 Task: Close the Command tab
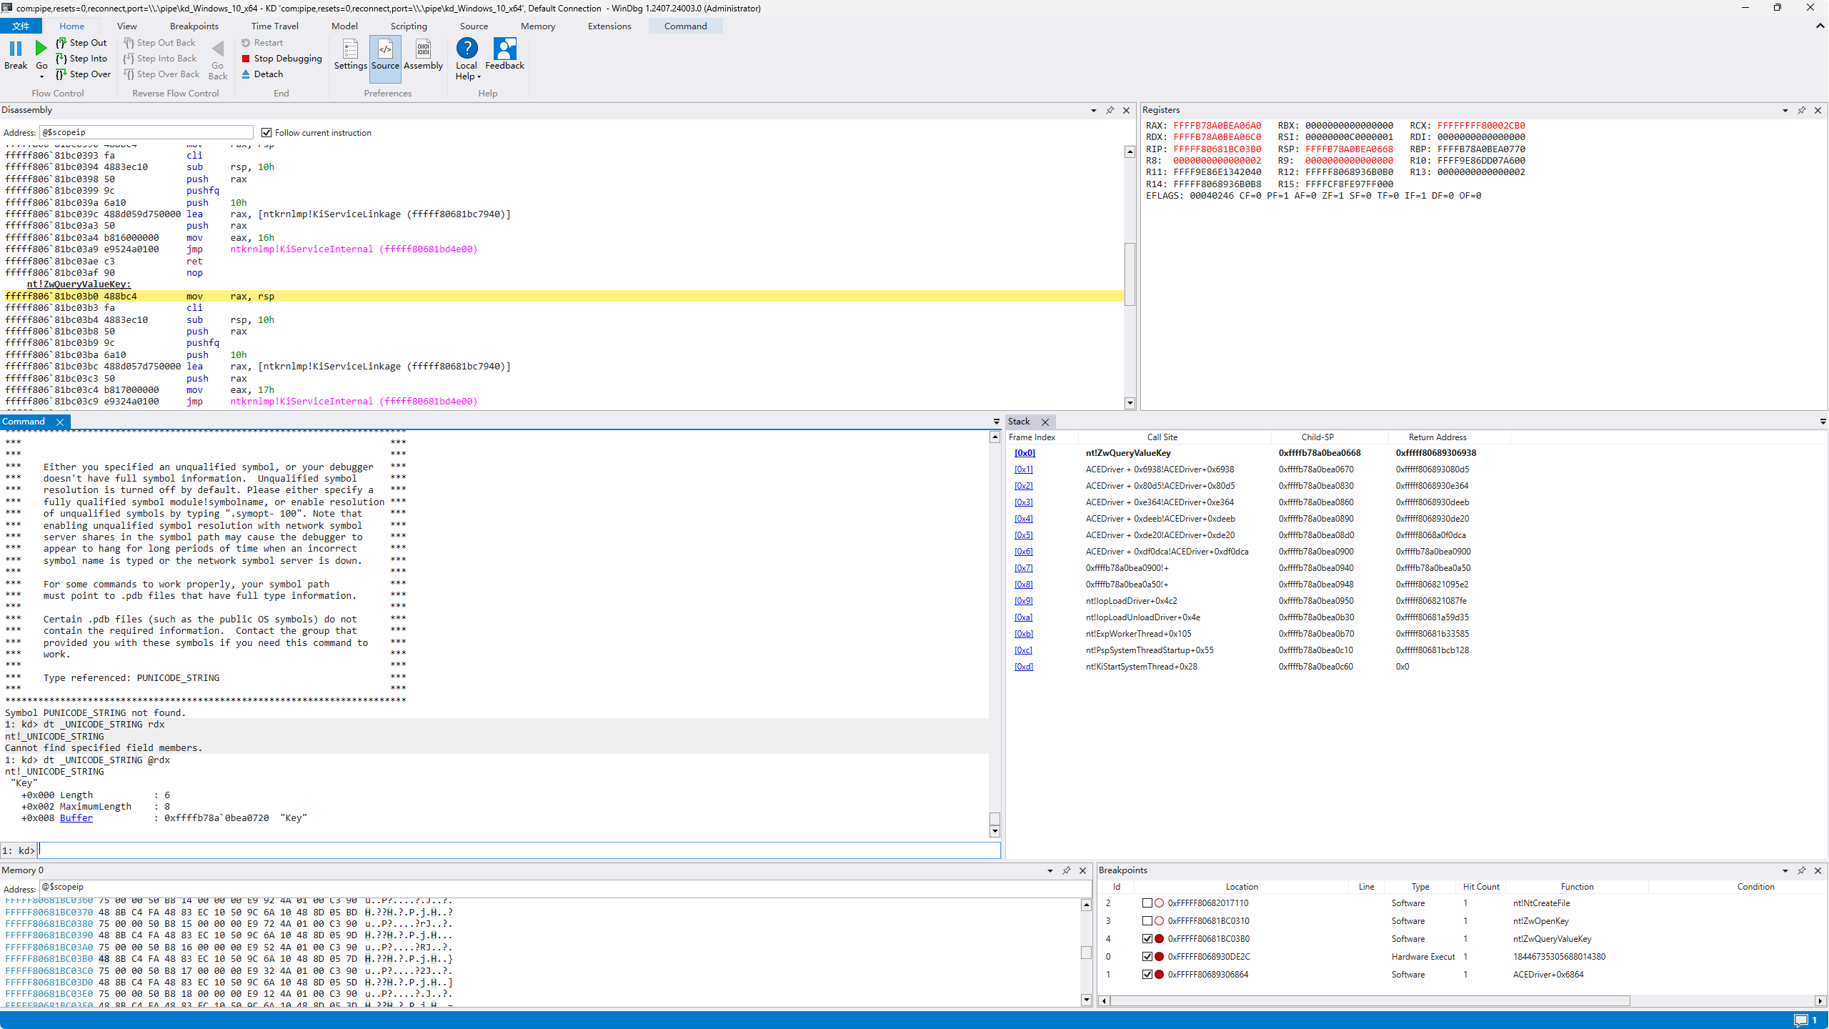[x=60, y=422]
